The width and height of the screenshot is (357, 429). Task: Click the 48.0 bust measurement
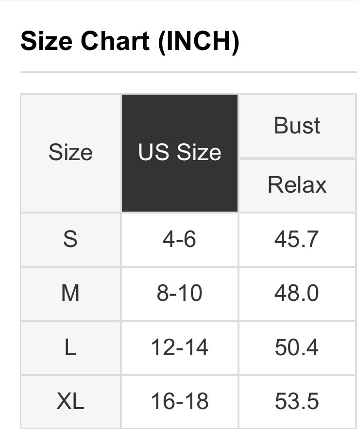297,294
